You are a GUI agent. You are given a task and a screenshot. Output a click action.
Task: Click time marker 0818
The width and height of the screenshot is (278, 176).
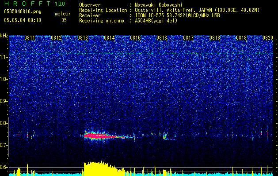click(215, 38)
